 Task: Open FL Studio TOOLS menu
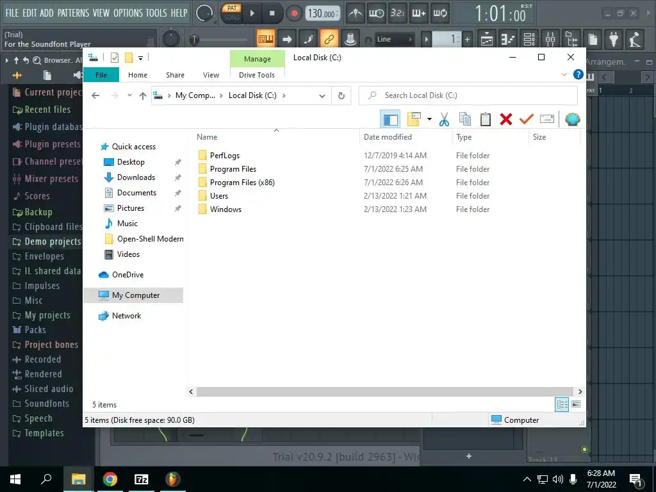(156, 13)
